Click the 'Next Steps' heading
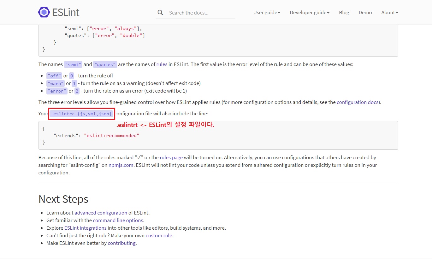The height and width of the screenshot is (260, 432). pos(63,199)
